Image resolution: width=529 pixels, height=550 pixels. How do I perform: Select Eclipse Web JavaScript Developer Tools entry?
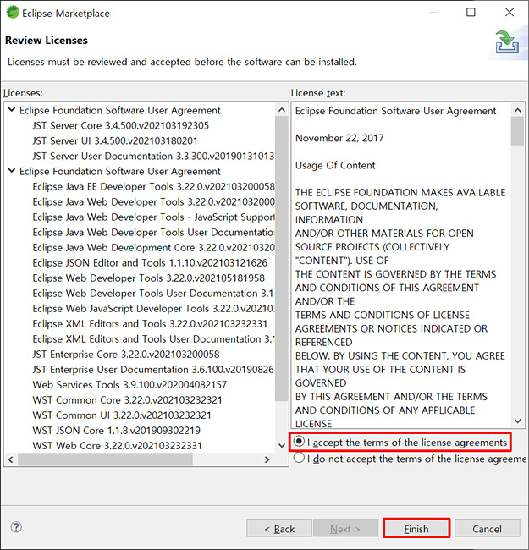click(154, 308)
